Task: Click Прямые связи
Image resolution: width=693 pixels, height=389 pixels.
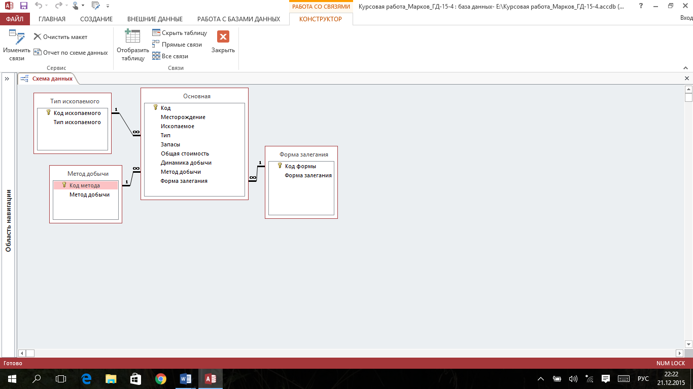Action: (177, 45)
